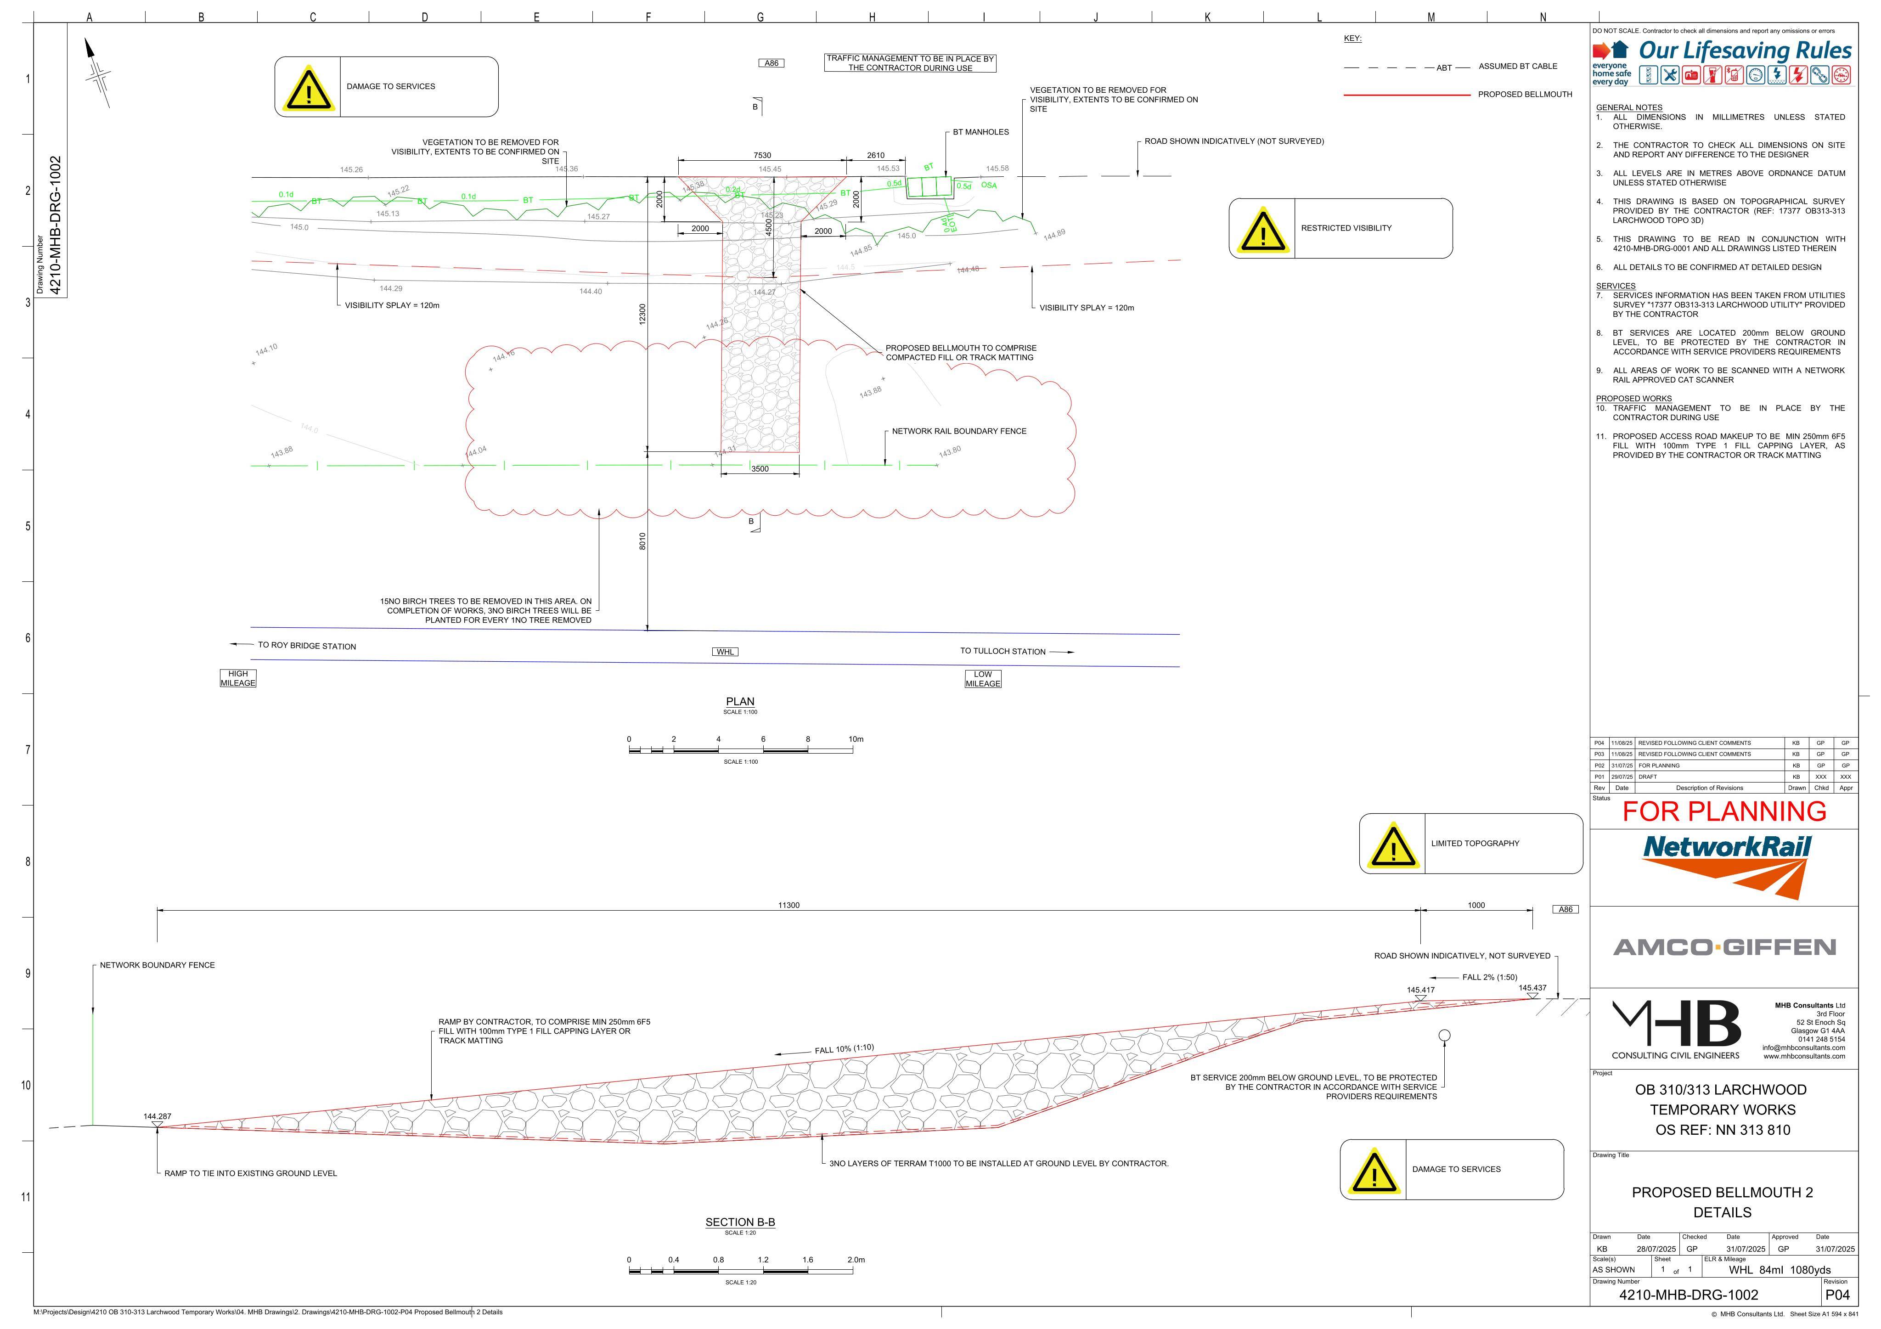Click the Limited Topography warning triangle

(1393, 845)
